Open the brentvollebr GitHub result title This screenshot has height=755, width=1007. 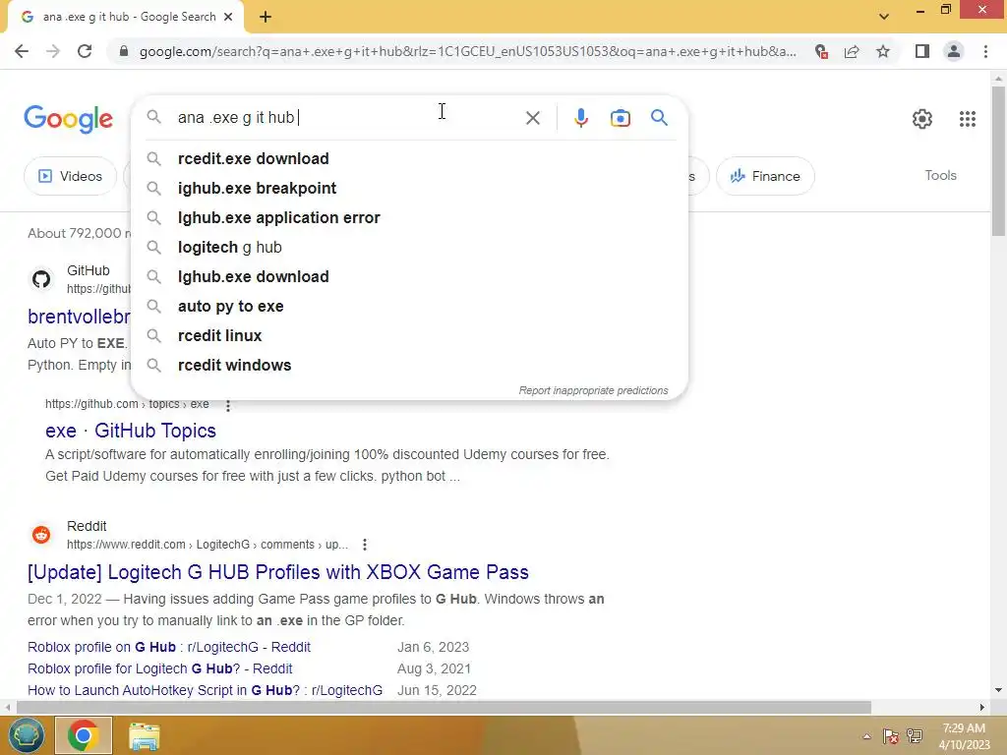click(79, 317)
